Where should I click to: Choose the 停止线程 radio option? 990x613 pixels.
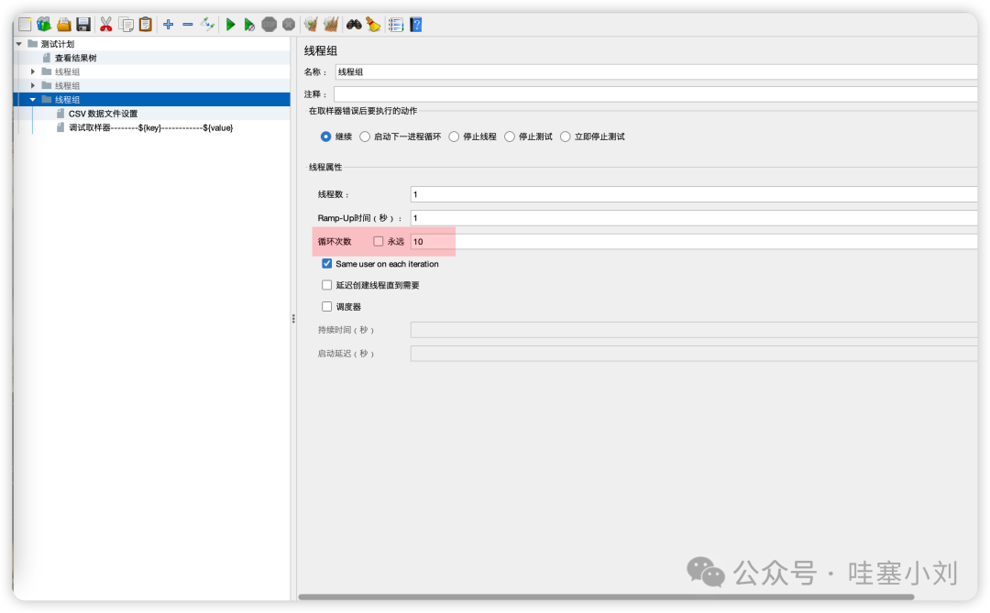[x=454, y=137]
